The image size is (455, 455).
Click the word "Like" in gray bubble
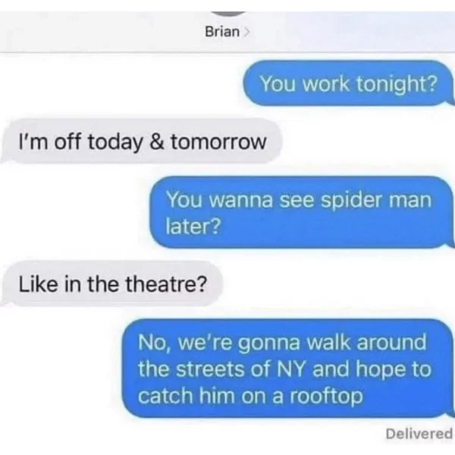38,284
